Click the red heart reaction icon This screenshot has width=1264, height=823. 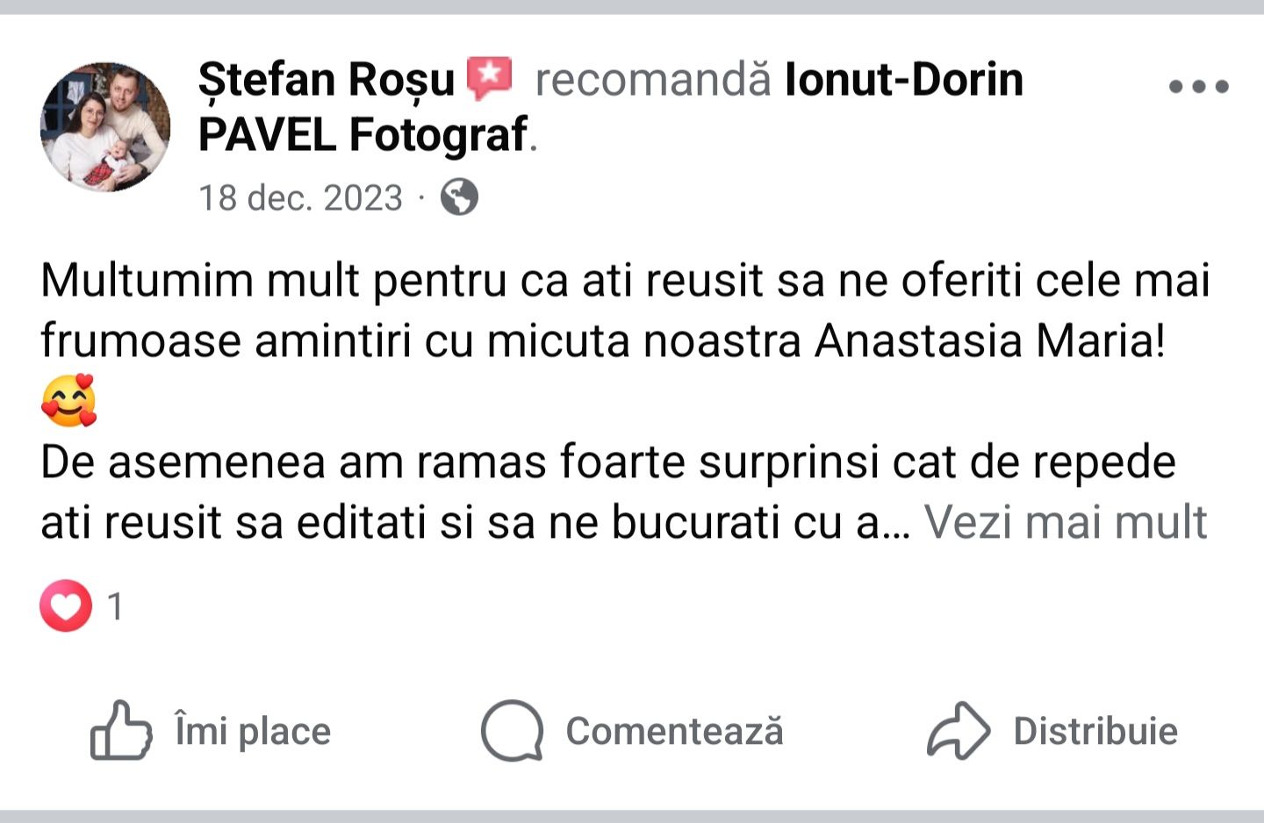click(66, 606)
